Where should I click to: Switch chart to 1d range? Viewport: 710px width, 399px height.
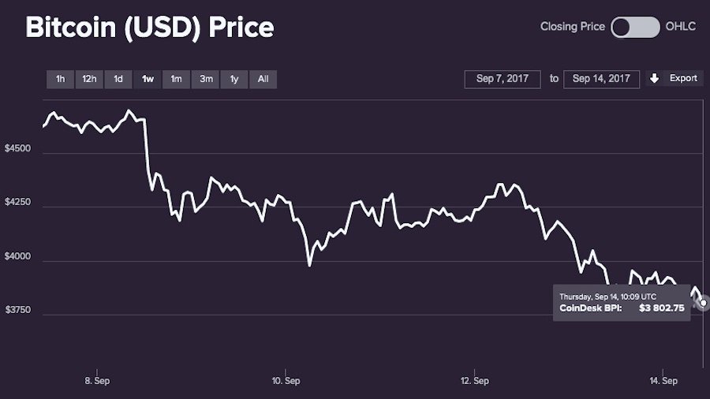[118, 79]
